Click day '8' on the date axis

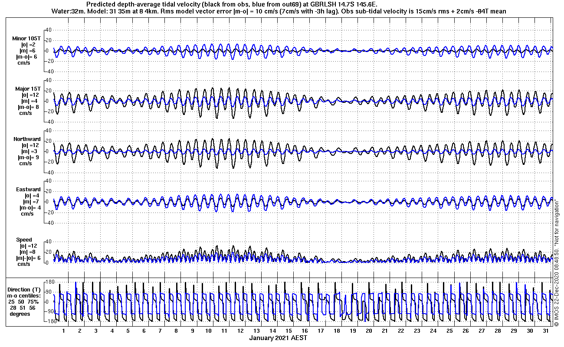(x=176, y=331)
